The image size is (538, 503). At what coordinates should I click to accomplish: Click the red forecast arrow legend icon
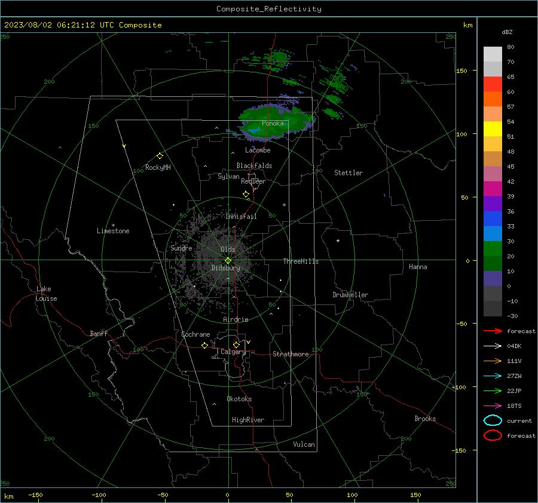[493, 331]
